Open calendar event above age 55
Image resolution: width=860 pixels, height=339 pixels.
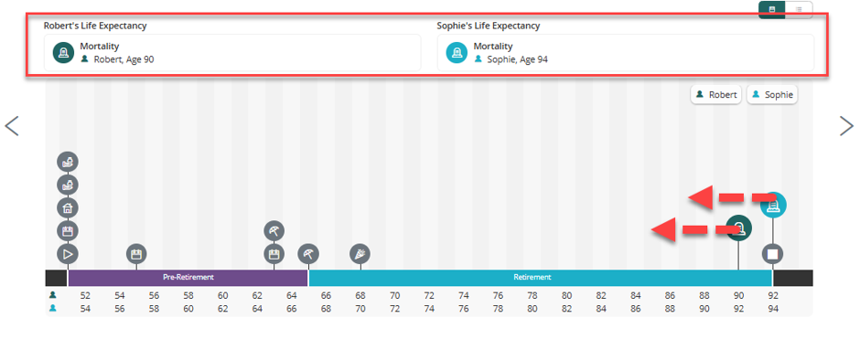click(136, 254)
